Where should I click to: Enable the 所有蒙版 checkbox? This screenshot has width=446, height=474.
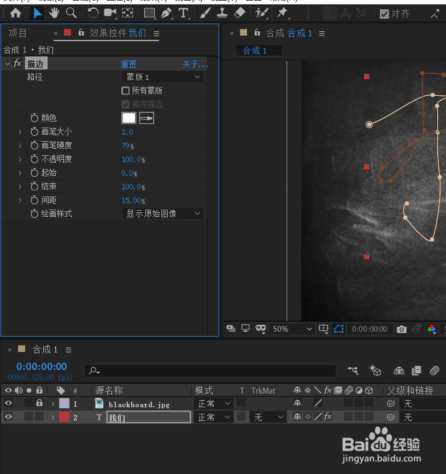point(125,91)
